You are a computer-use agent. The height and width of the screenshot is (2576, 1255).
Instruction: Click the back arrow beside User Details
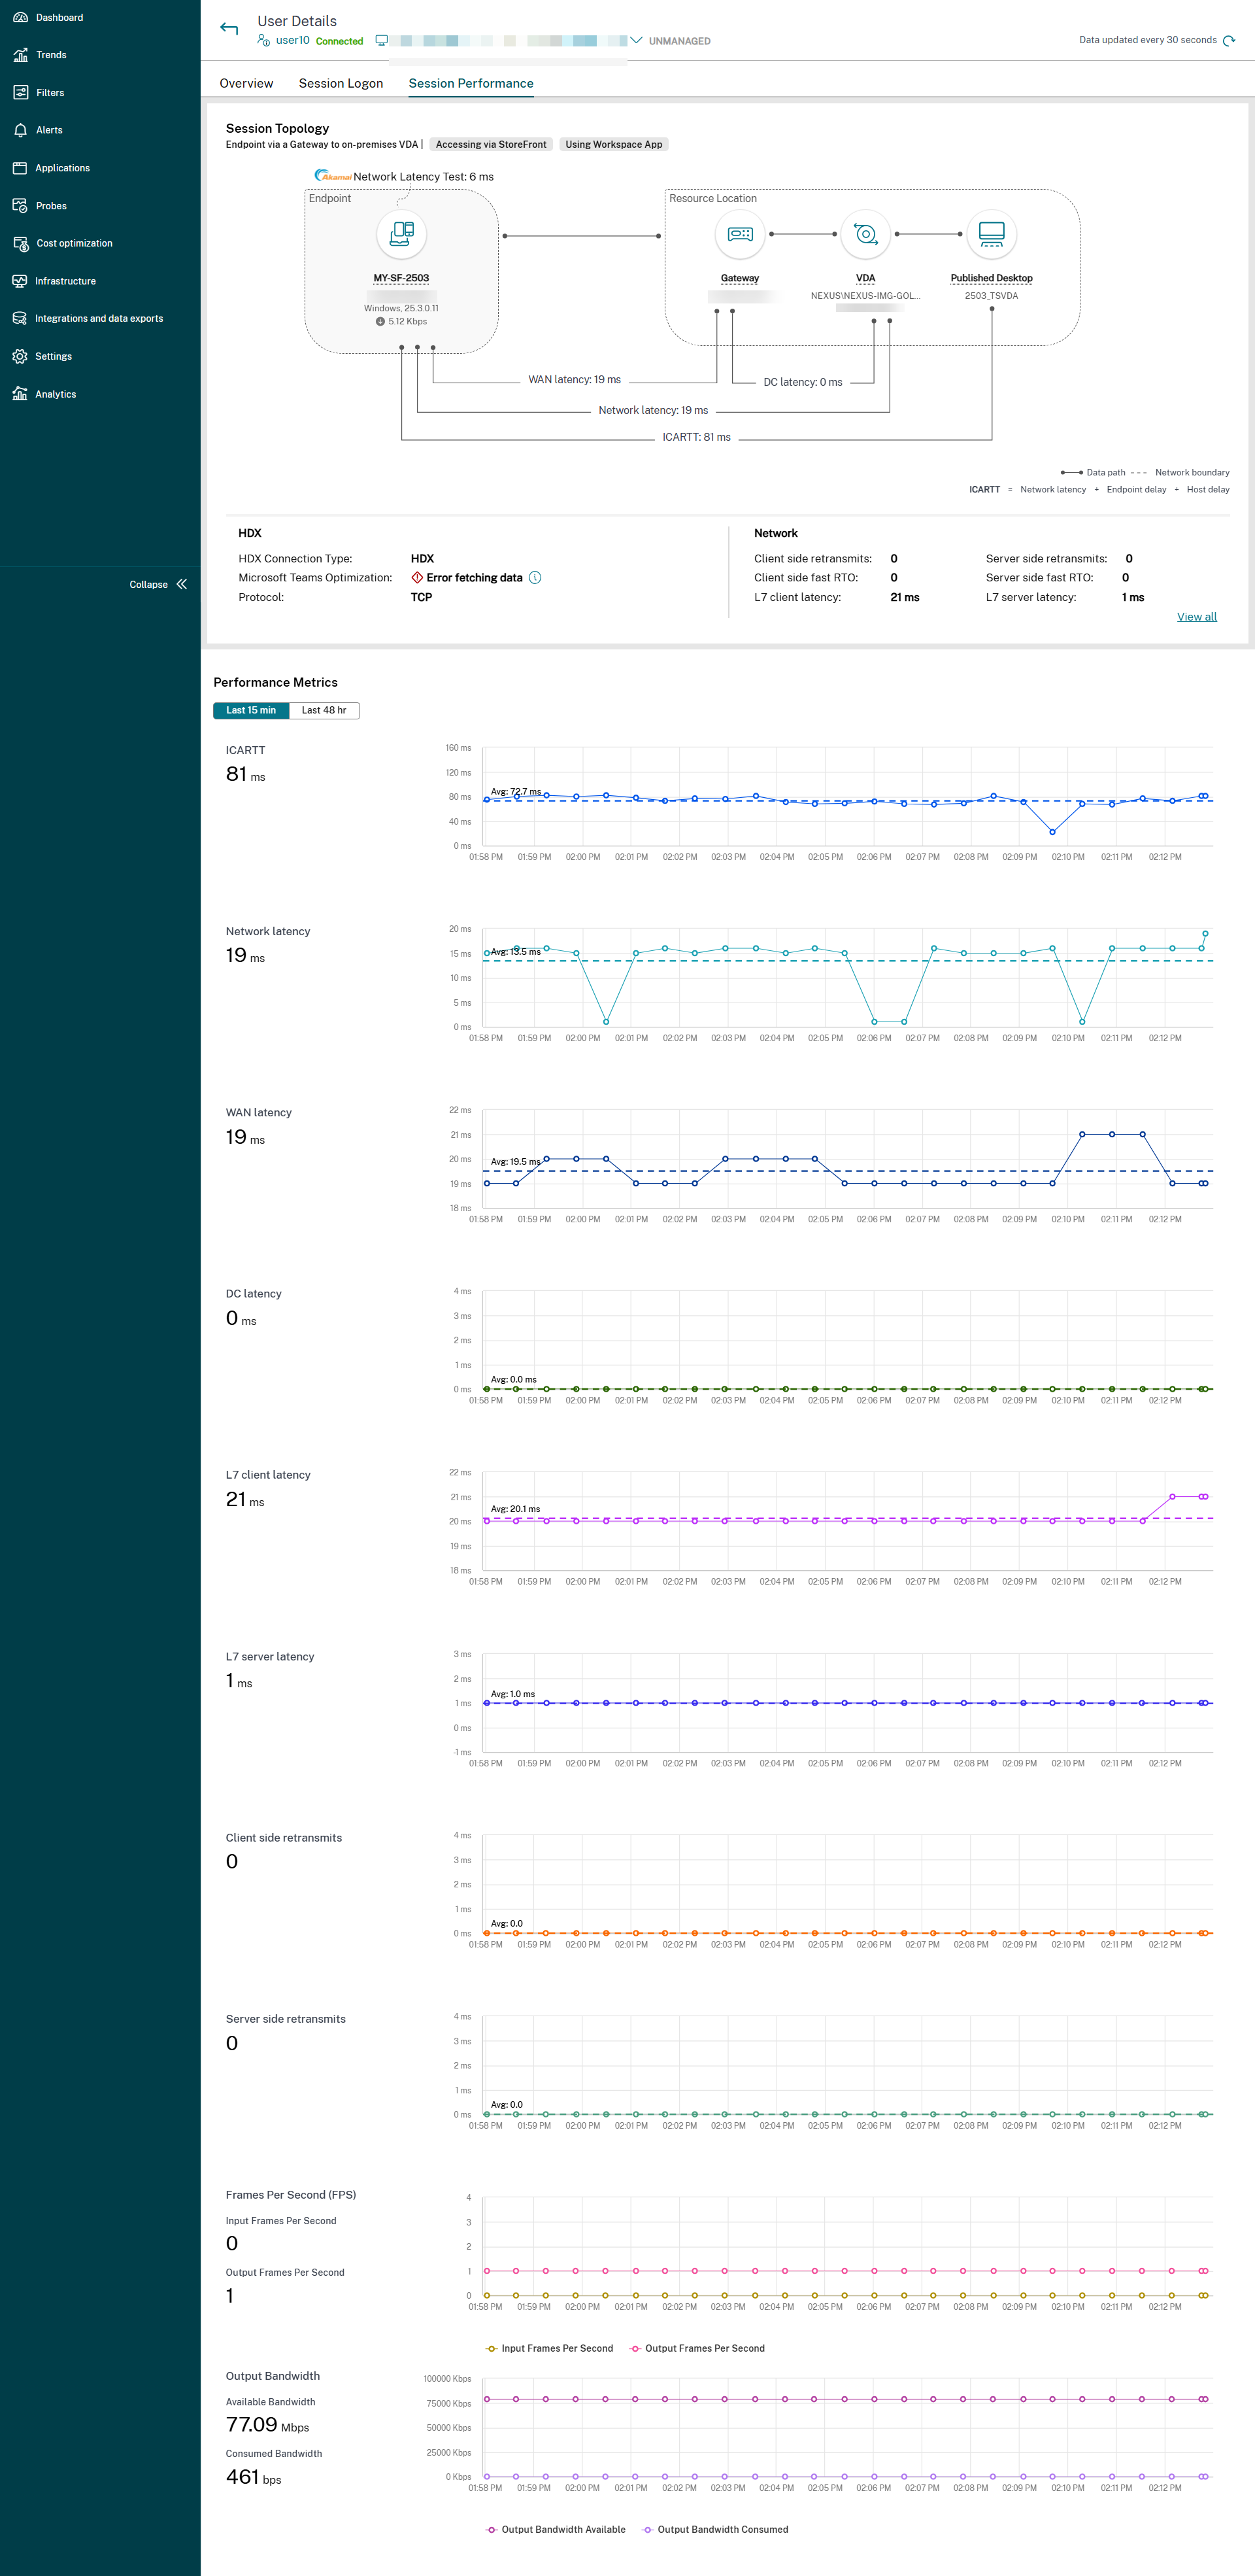coord(229,29)
